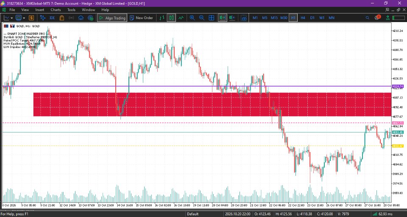Viewport: 407px width, 217px height.
Task: Open the Tools menu
Action: 71,10
